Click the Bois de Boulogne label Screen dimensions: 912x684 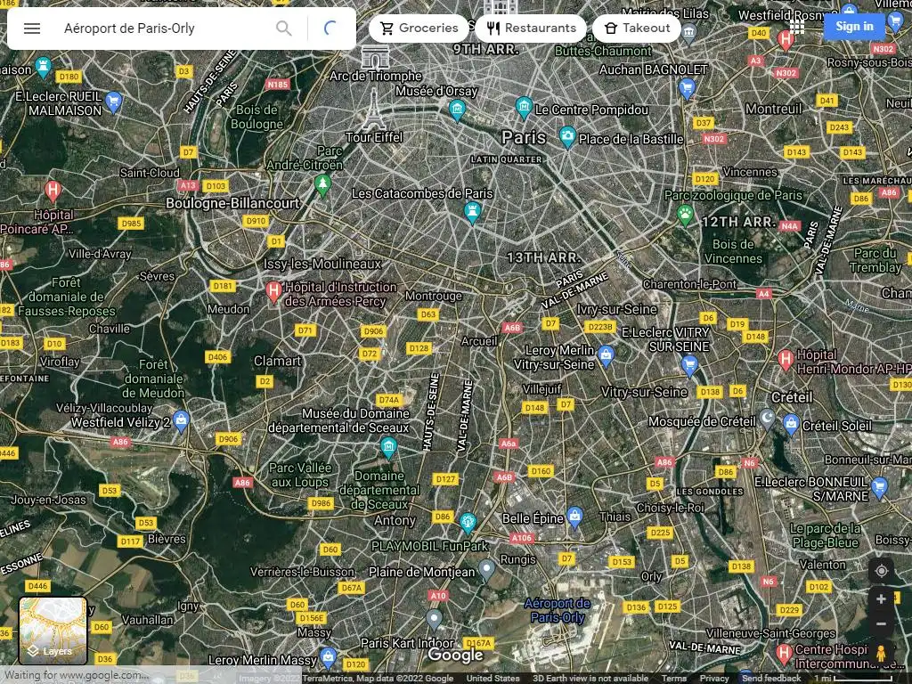point(256,117)
